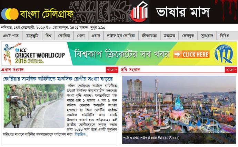Open the খেলা sports section

[x=81, y=36]
